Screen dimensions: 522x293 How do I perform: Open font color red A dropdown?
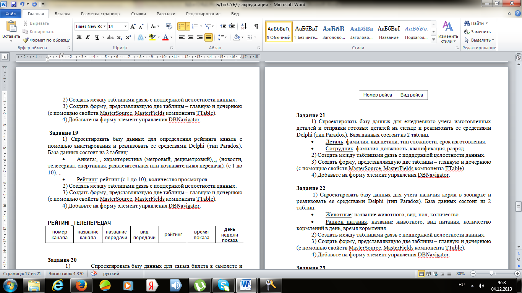coord(171,37)
